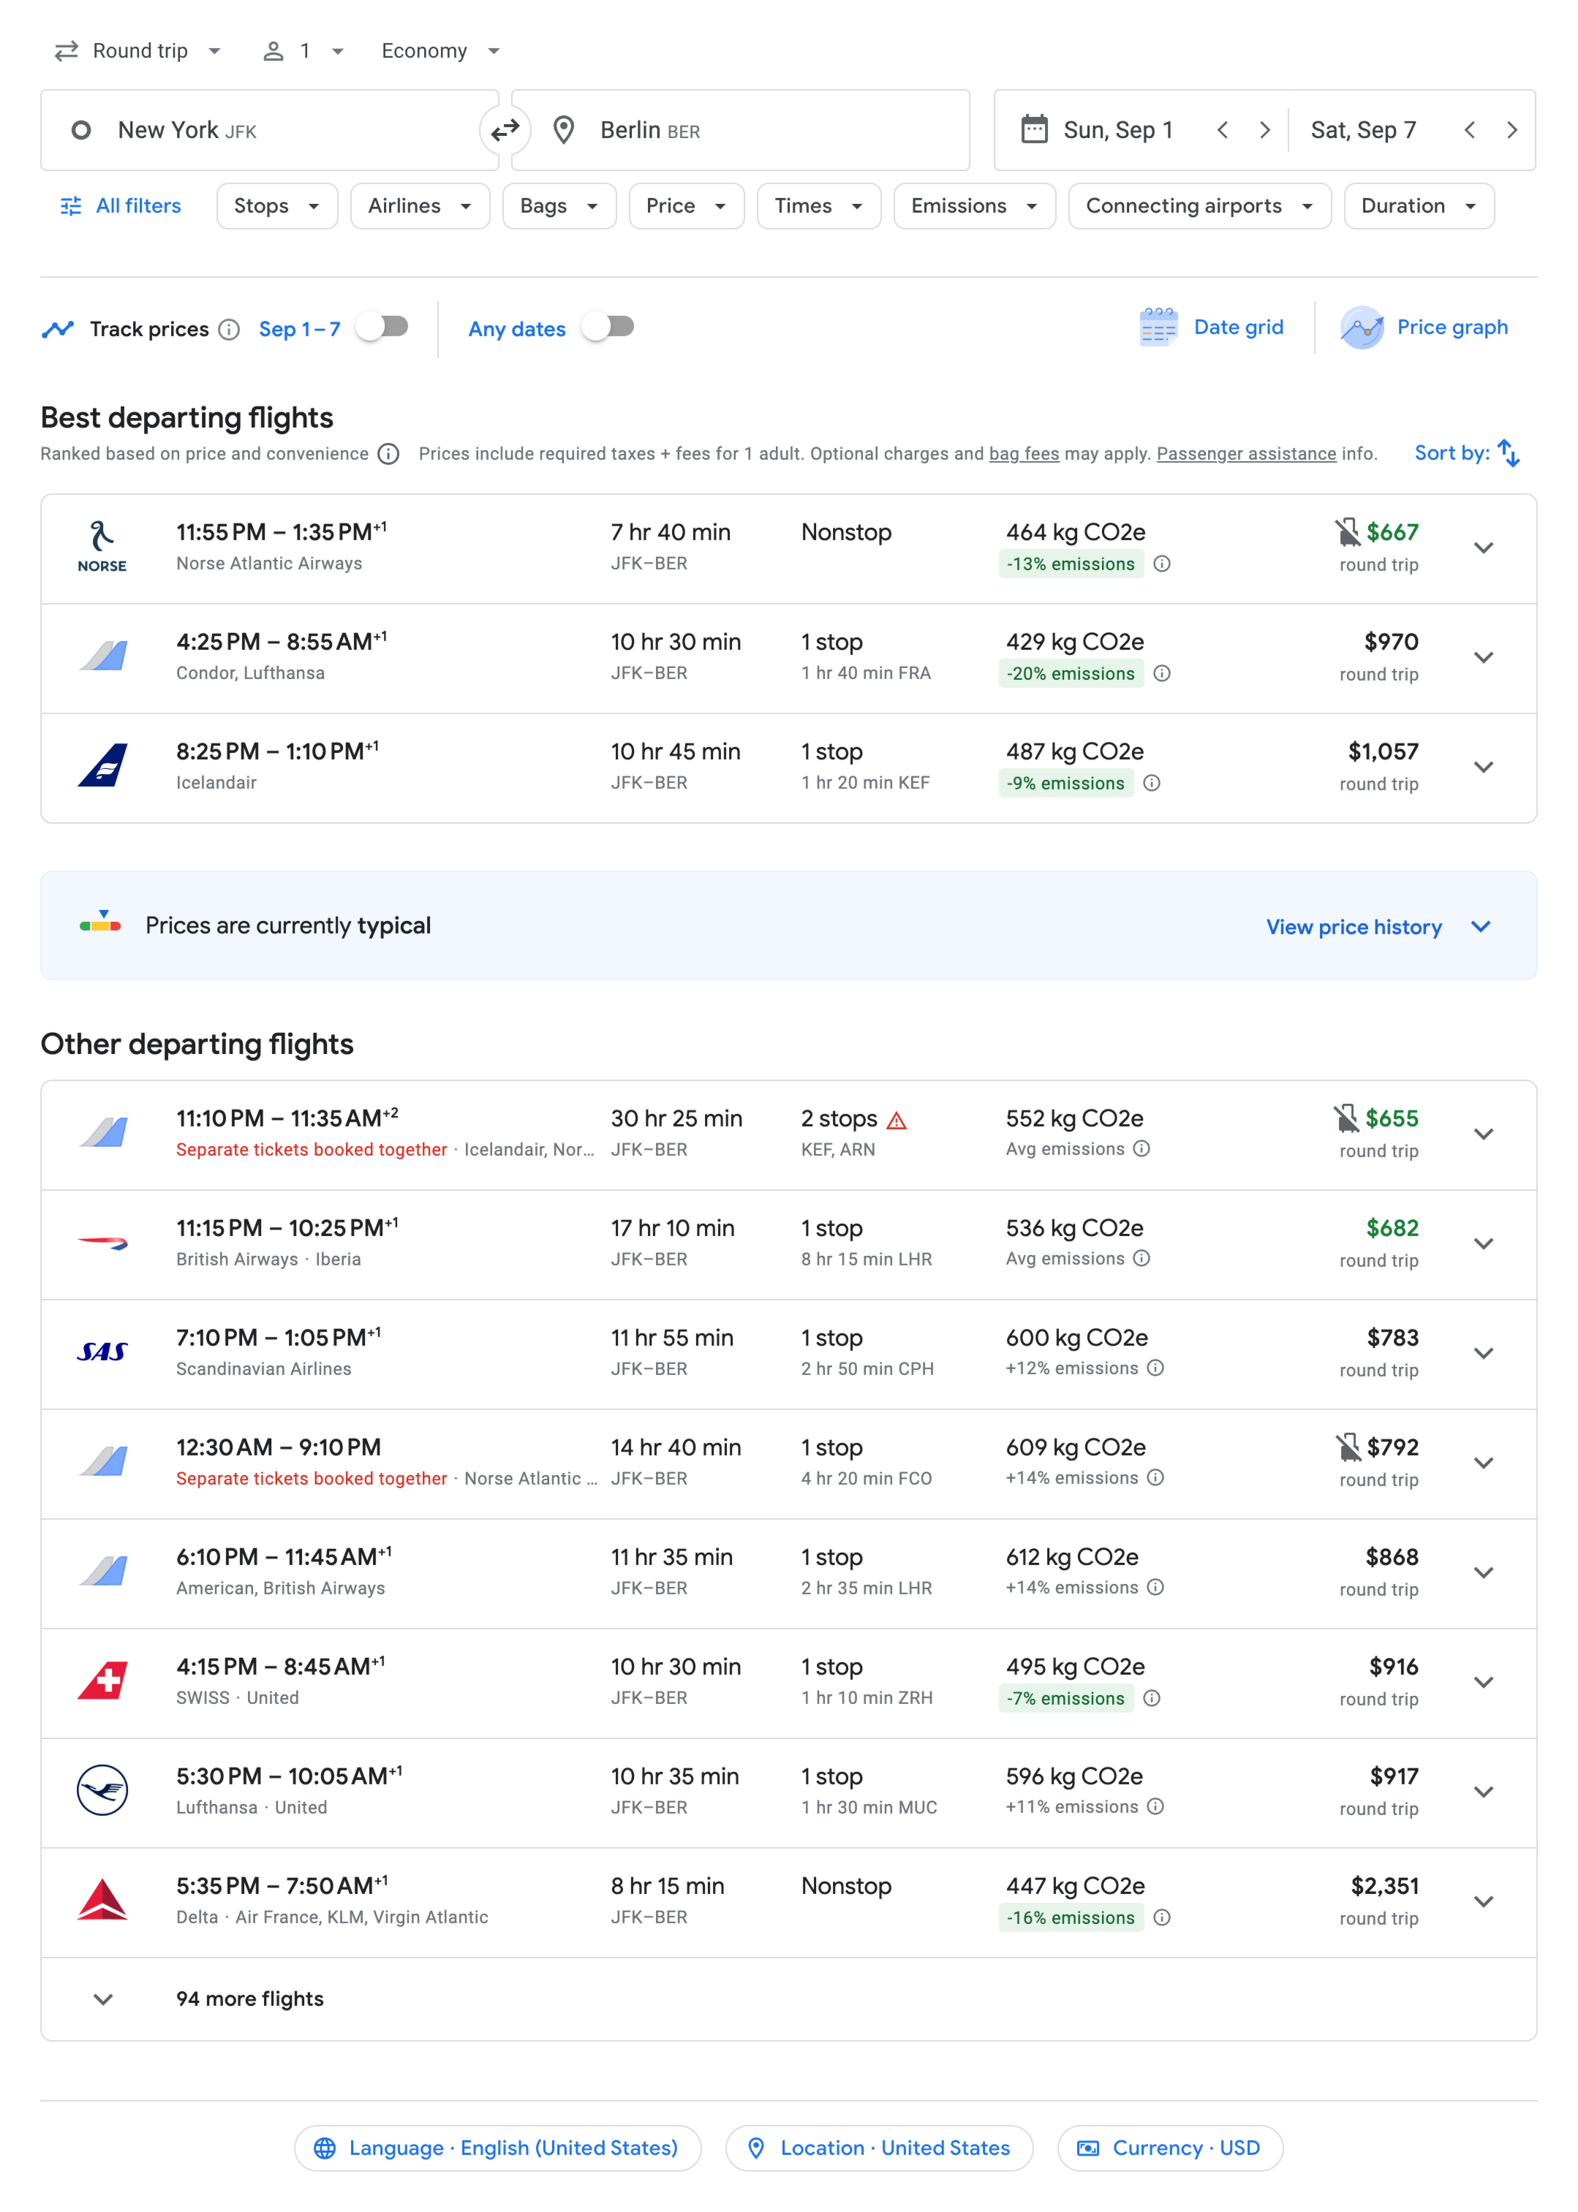Open the Airlines filter
1578x2212 pixels.
tap(420, 206)
